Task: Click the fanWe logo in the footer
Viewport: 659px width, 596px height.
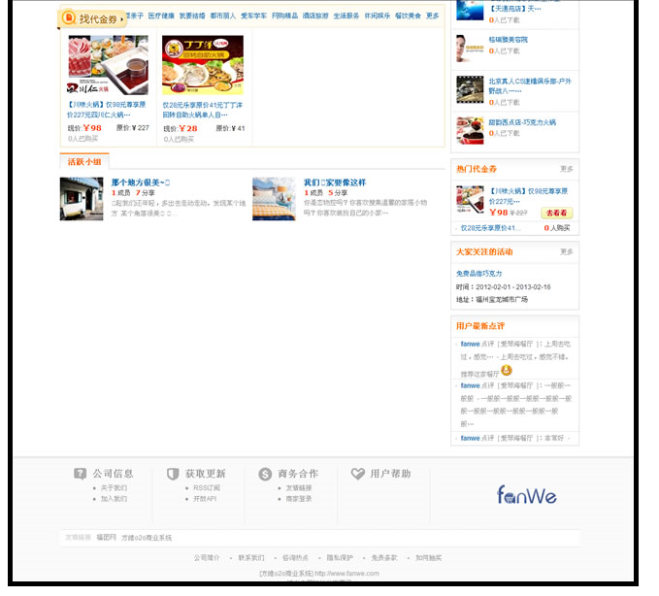Action: (527, 495)
